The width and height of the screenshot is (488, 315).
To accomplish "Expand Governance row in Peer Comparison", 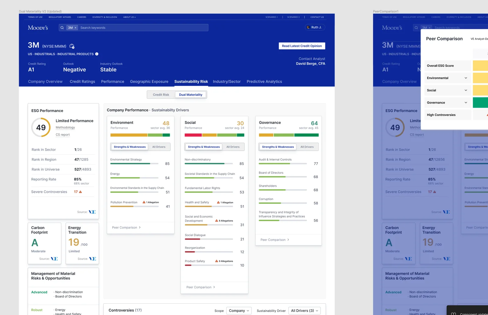I will point(466,103).
